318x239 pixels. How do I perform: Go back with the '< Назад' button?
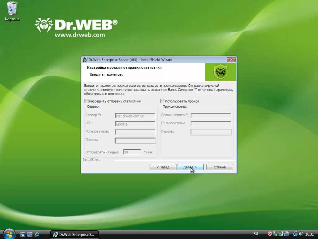[163, 167]
